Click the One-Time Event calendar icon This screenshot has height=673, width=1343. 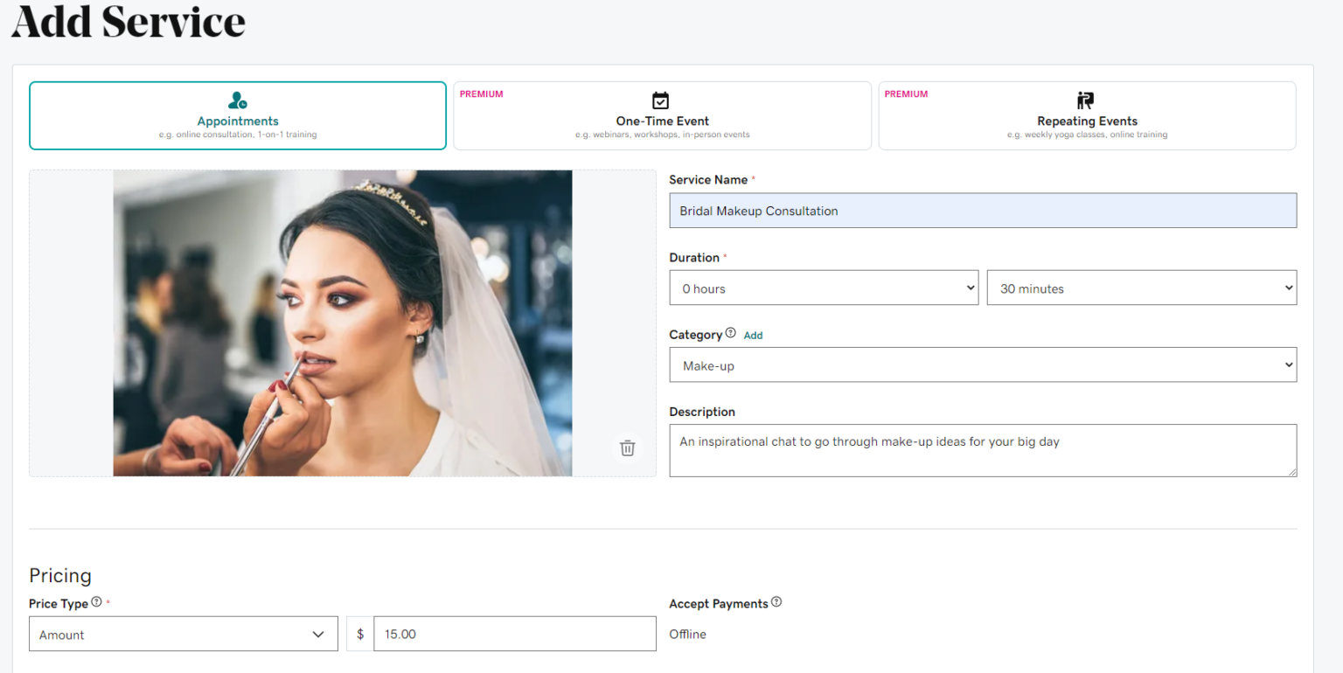tap(661, 101)
